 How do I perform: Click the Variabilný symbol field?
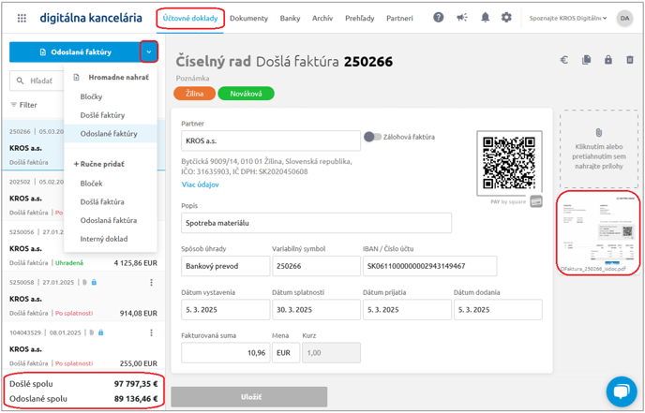pos(316,266)
